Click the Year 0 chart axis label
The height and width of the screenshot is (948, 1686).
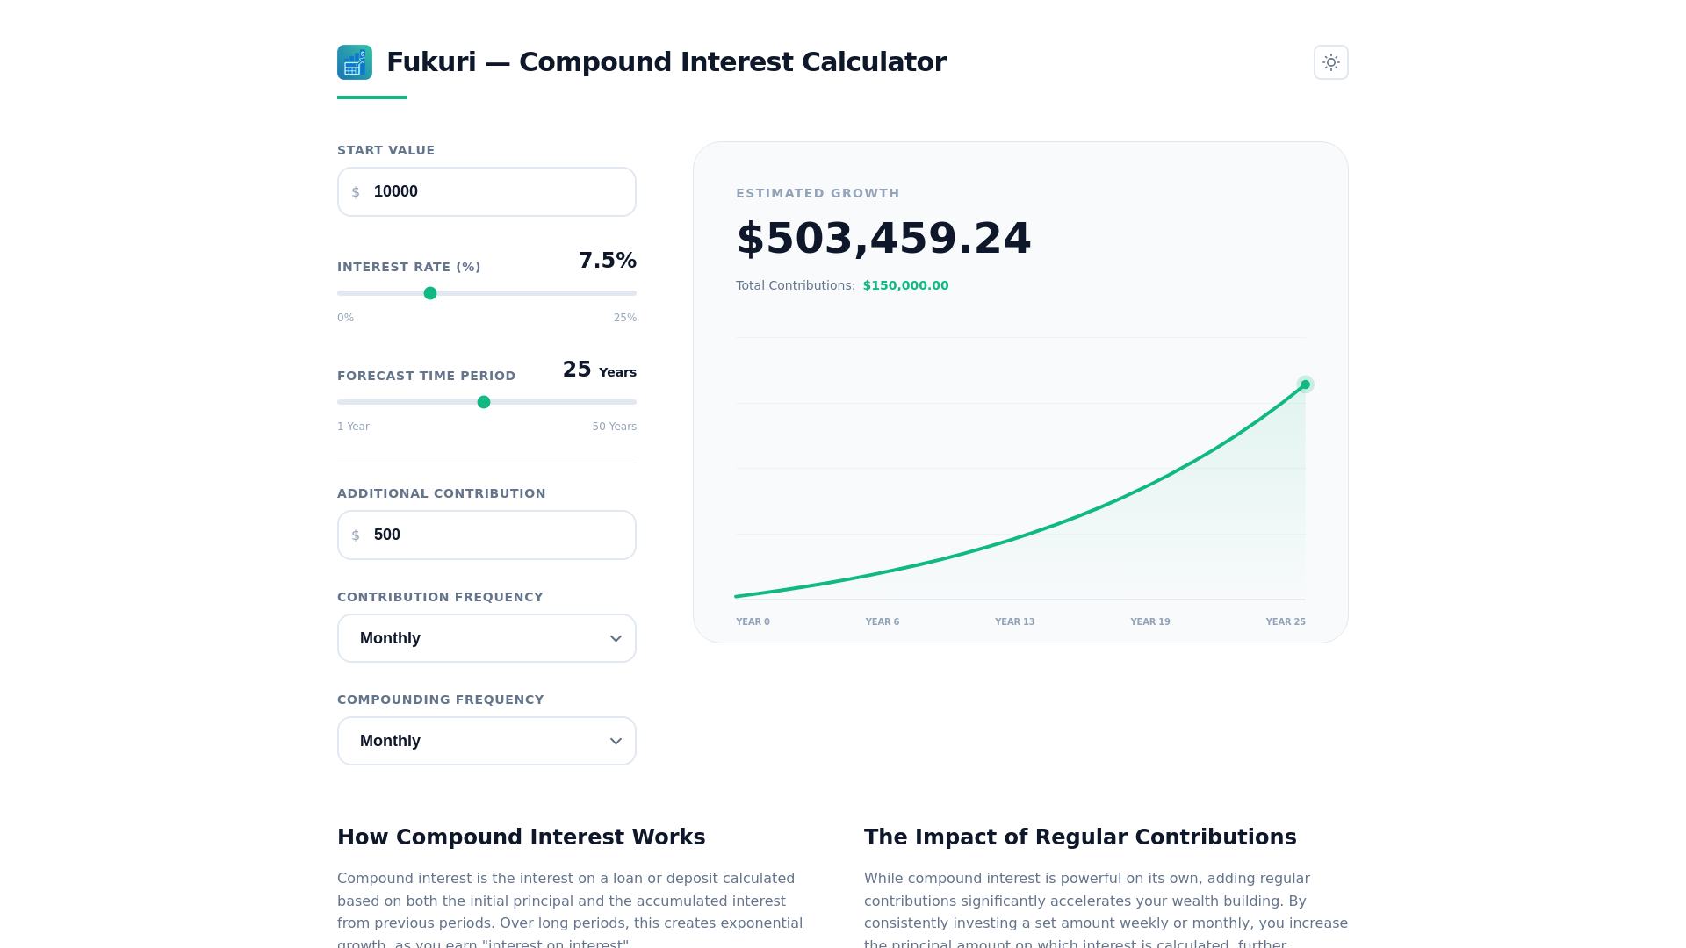(x=753, y=621)
